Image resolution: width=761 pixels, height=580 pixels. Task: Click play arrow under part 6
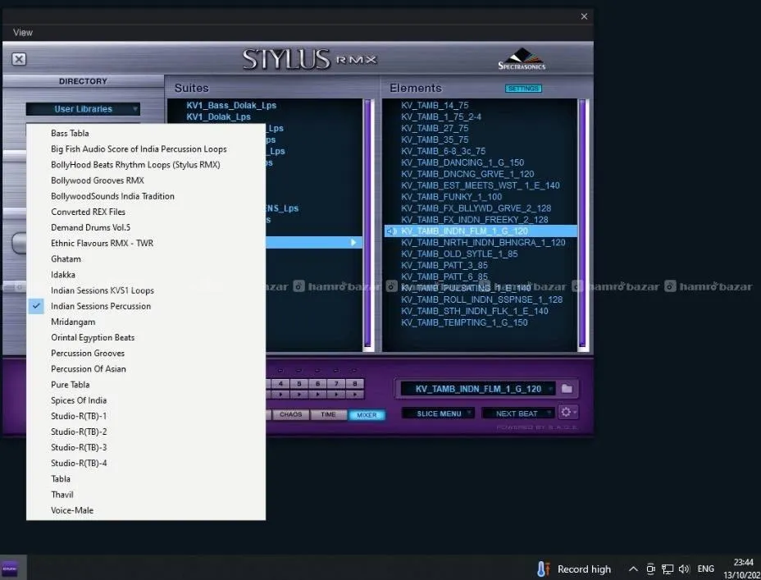pyautogui.click(x=317, y=394)
